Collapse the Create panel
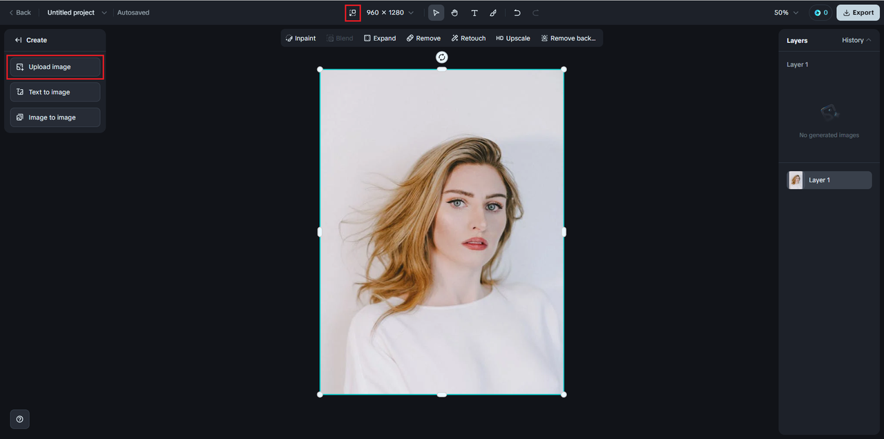The width and height of the screenshot is (884, 439). tap(19, 40)
